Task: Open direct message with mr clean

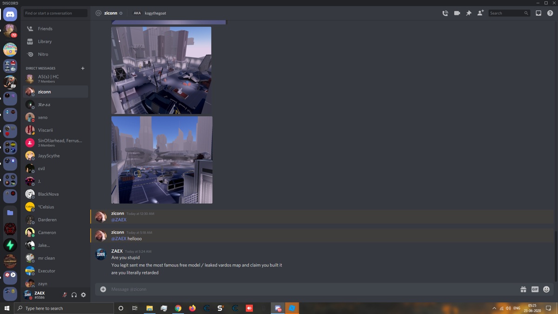Action: [55, 258]
